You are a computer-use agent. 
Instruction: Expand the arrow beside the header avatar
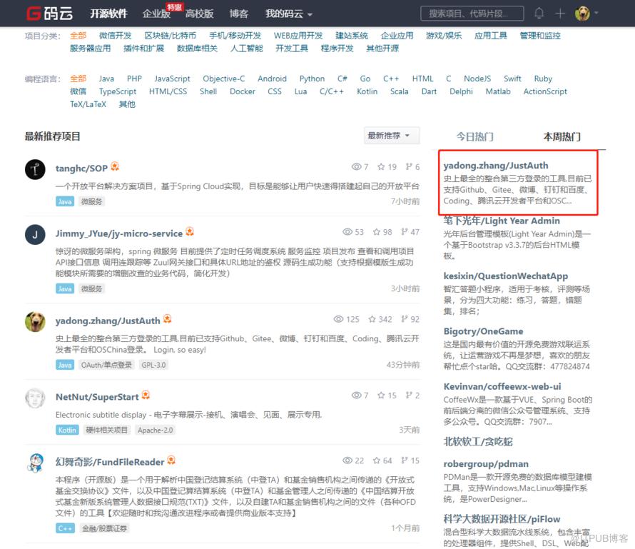pos(596,14)
